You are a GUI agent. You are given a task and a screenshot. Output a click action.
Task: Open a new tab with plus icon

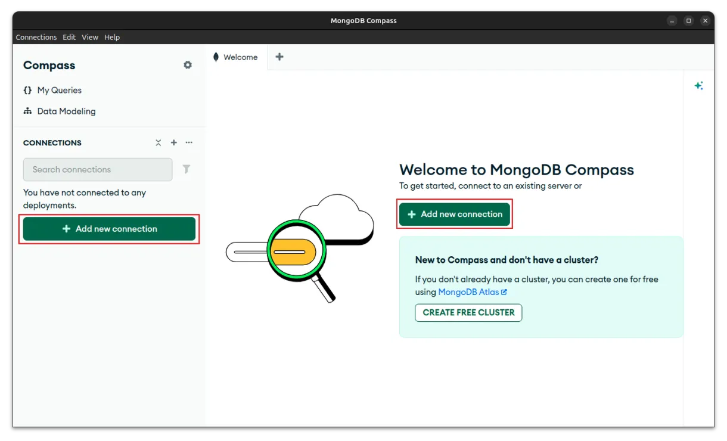(x=279, y=57)
